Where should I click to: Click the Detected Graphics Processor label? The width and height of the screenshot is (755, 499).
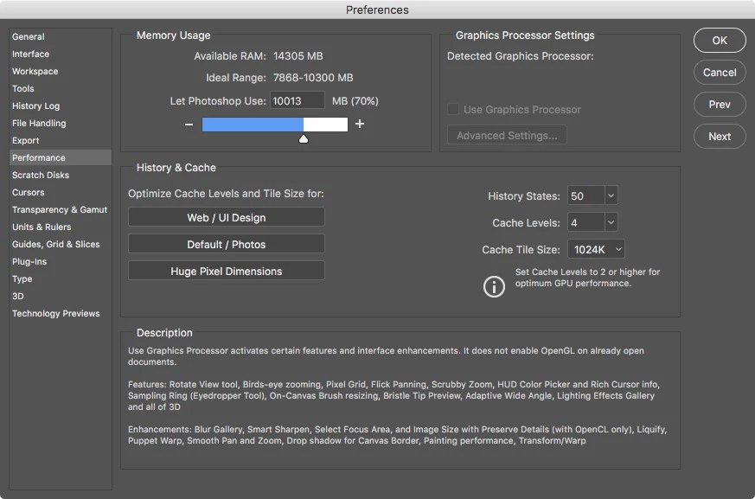521,56
